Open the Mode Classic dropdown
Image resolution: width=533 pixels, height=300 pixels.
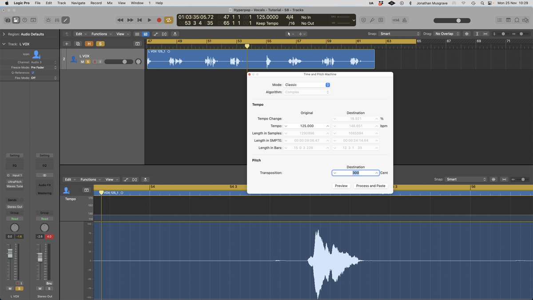point(307,84)
